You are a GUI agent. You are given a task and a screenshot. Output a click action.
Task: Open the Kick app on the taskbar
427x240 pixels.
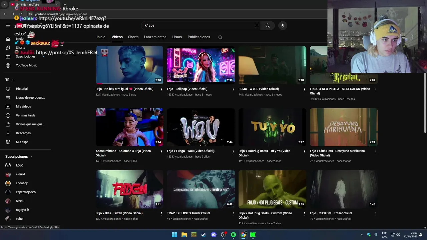point(253,235)
